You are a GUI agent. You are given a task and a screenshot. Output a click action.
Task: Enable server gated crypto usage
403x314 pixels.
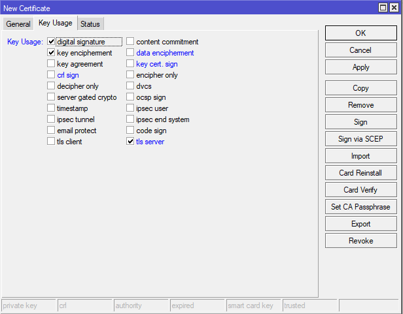(51, 97)
